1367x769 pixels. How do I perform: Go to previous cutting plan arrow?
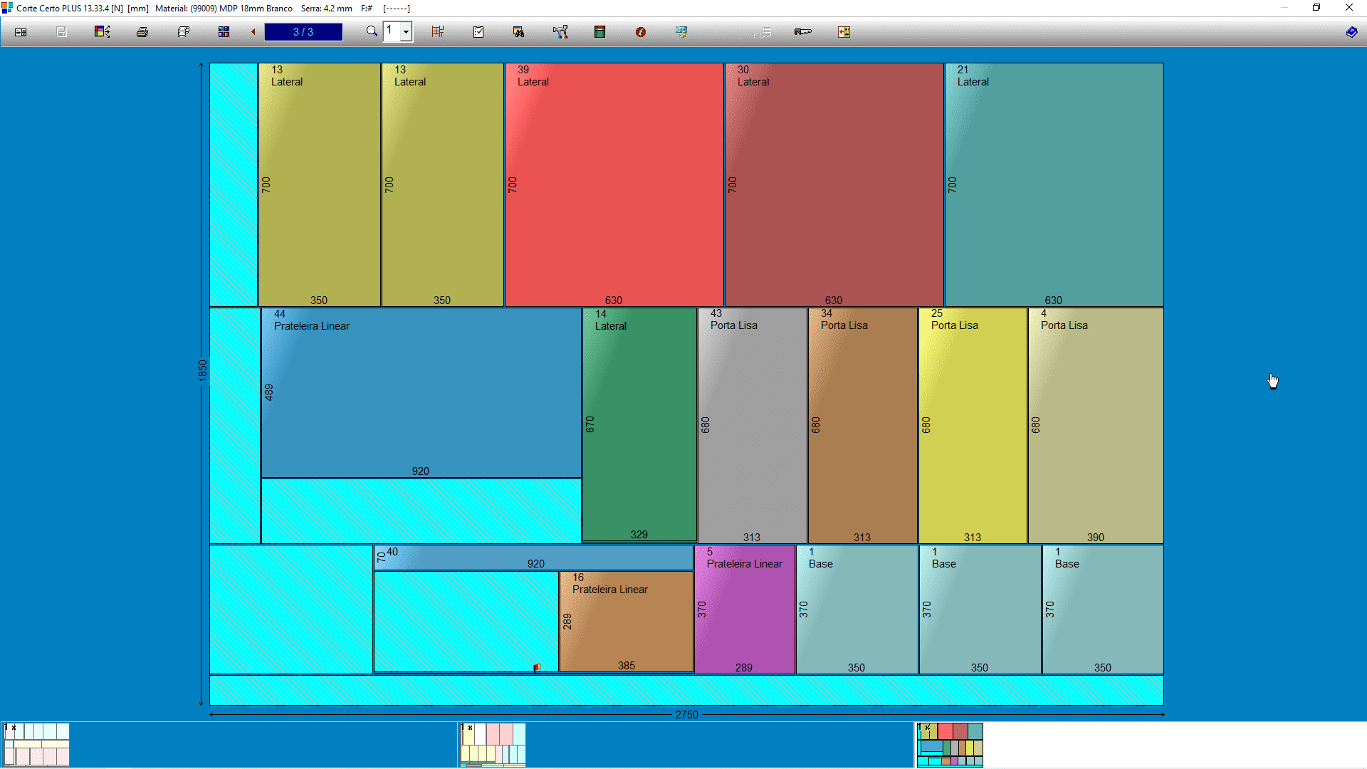point(253,32)
